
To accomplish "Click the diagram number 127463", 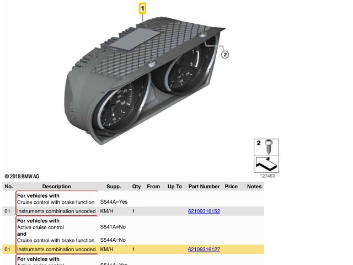I will [267, 176].
